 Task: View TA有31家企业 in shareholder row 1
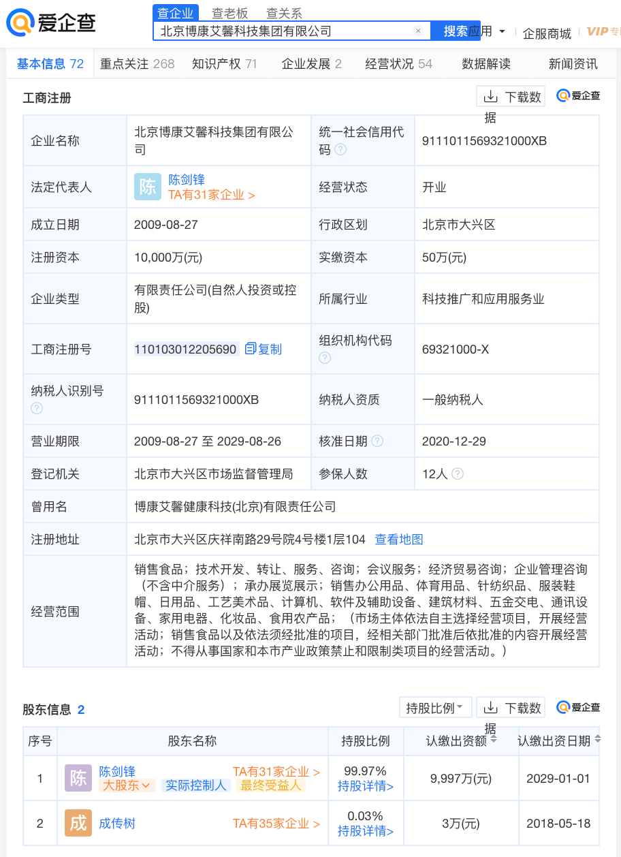tap(276, 772)
